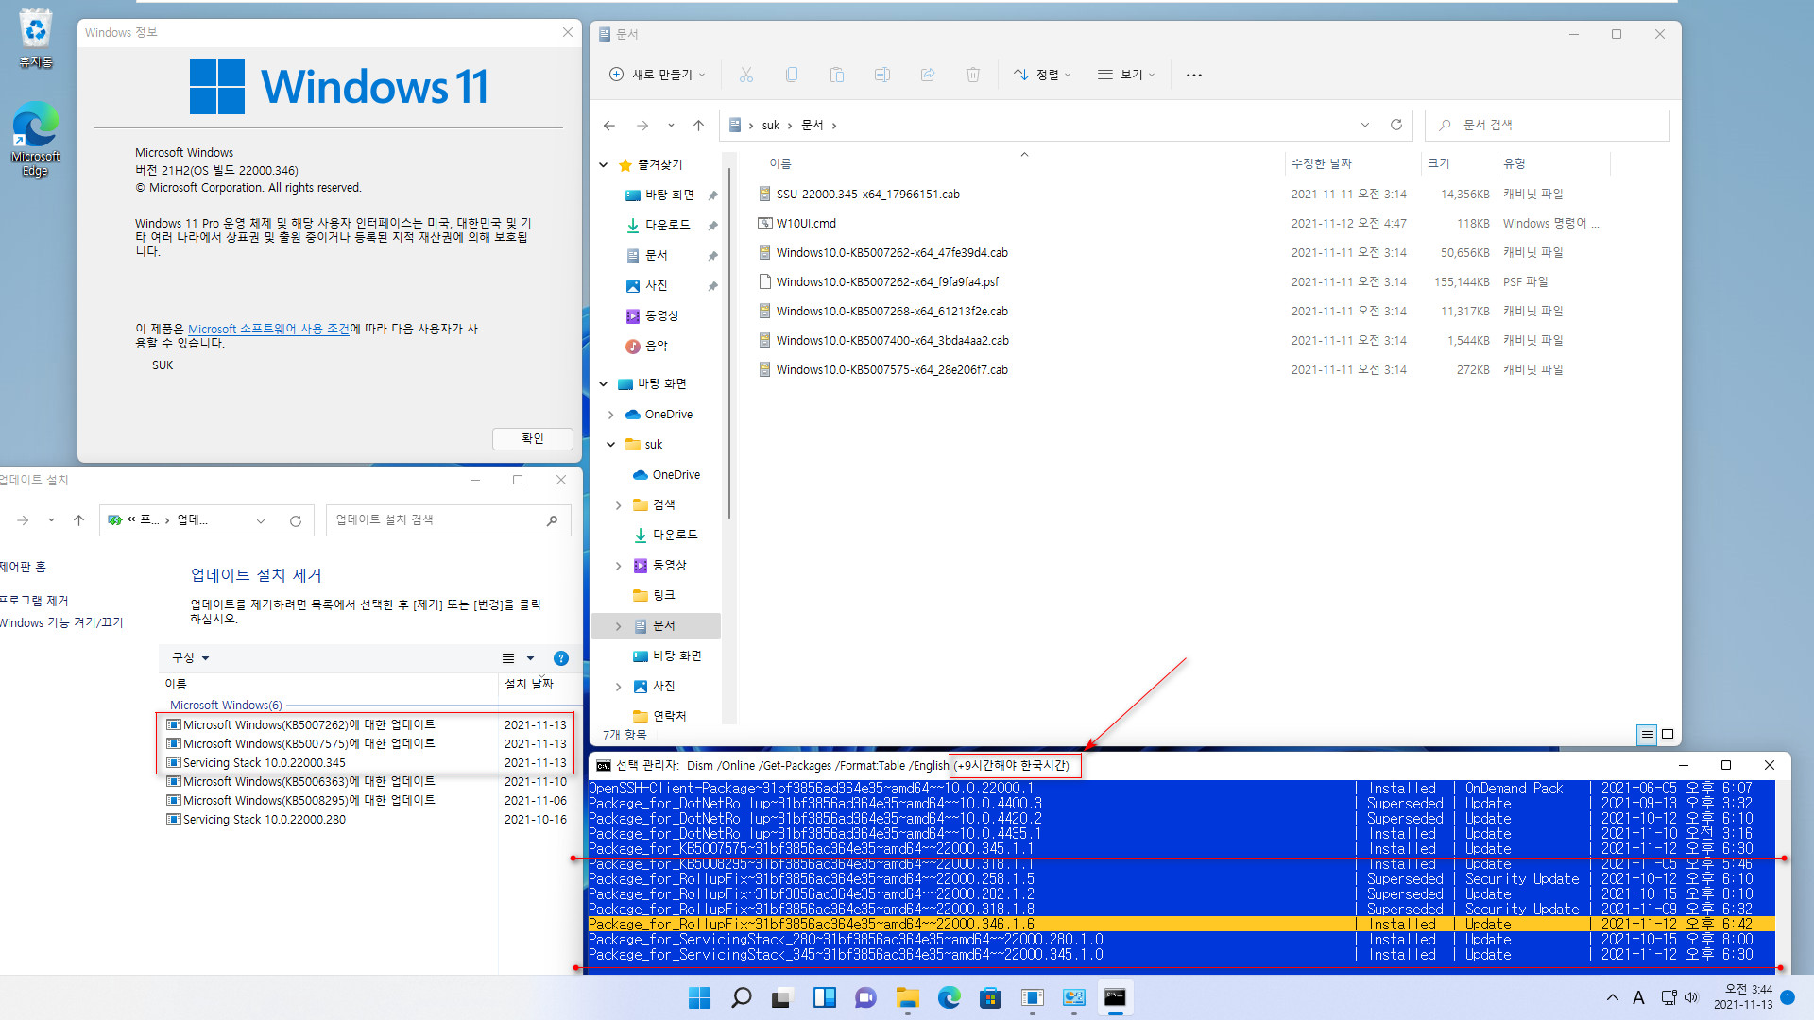Screen dimensions: 1814x1020
Task: Open the 구성 (Organize) dropdown
Action: tap(190, 658)
